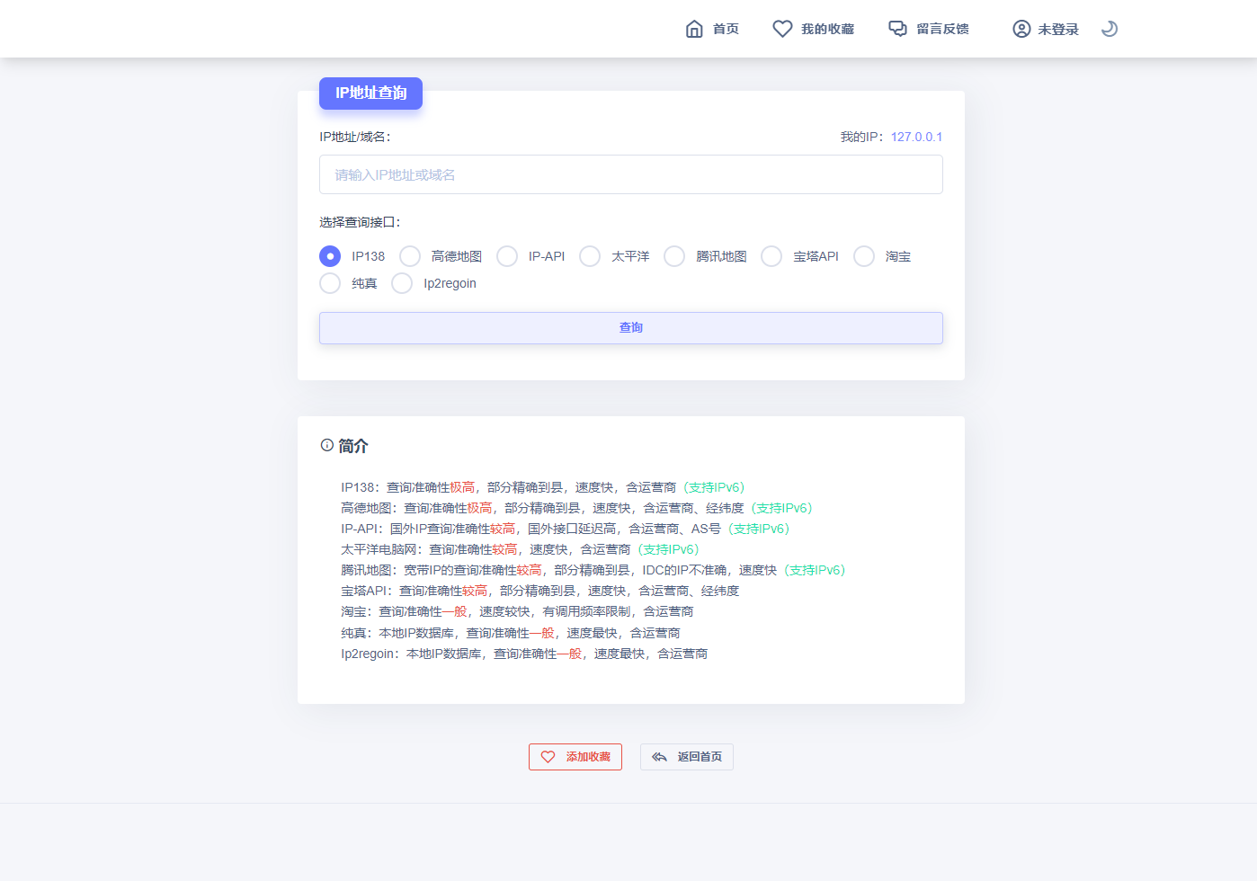This screenshot has height=881, width=1257.
Task: Click the info icon beside 简介
Action: 327,445
